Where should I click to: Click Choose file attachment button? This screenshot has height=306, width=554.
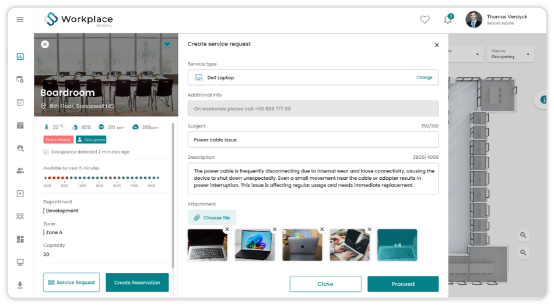pyautogui.click(x=212, y=218)
